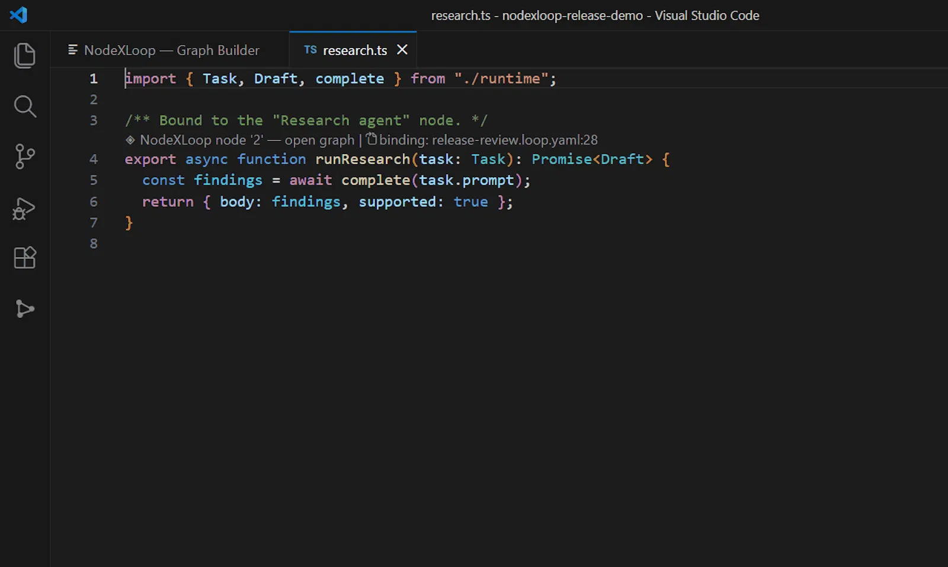
Task: Open the NodeXLoop graph activity icon
Action: 24,309
